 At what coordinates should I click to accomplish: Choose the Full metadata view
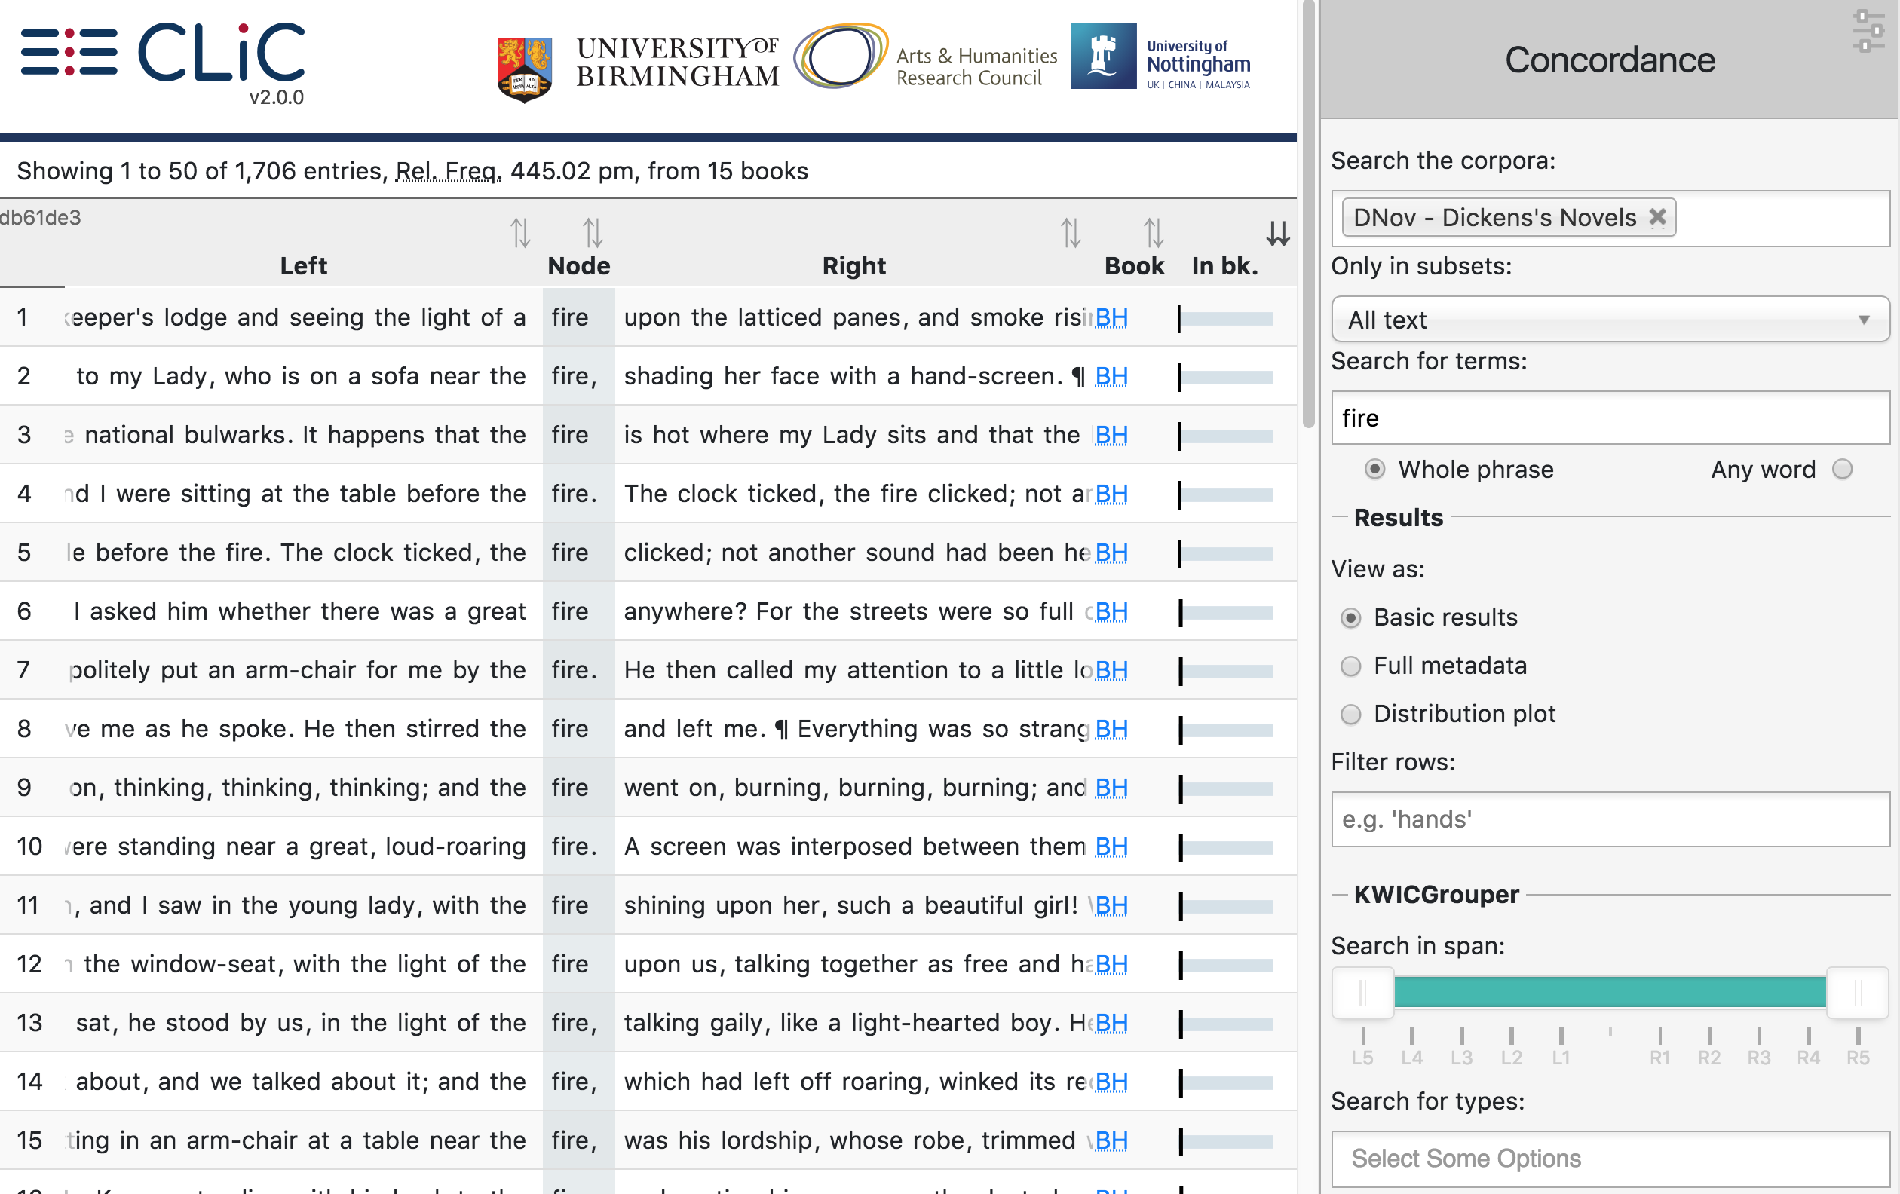coord(1351,666)
